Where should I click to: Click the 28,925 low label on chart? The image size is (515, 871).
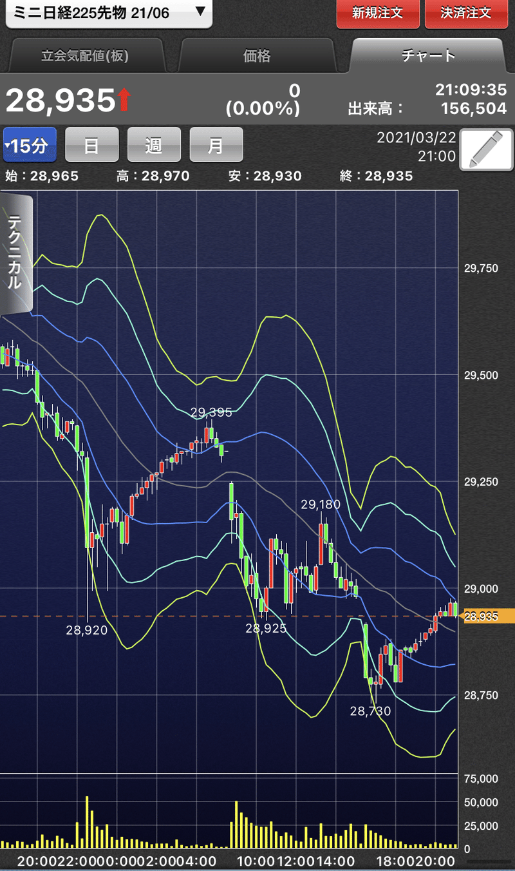266,627
